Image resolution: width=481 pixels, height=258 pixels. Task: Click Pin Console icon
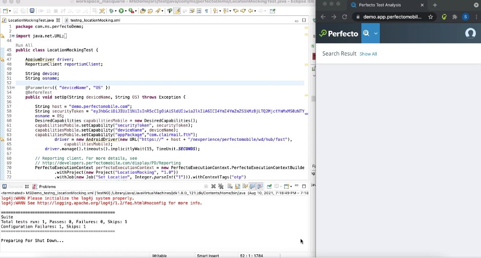269,186
